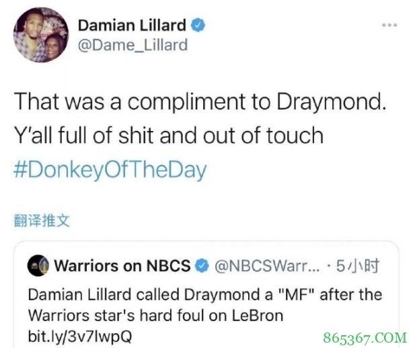This screenshot has width=413, height=348.
Task: Click the 5小时 timestamp on quoted tweet
Action: (358, 265)
